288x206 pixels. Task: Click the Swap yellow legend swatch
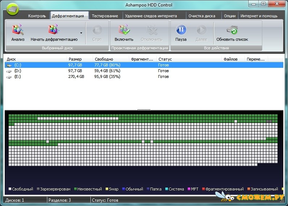[107, 189]
